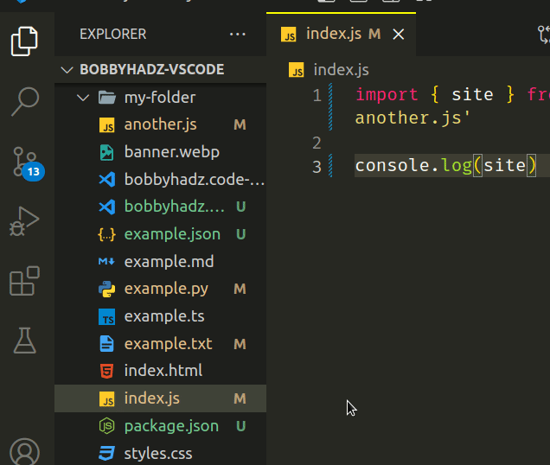
Task: Place cursor on 'import' keyword
Action: (387, 95)
